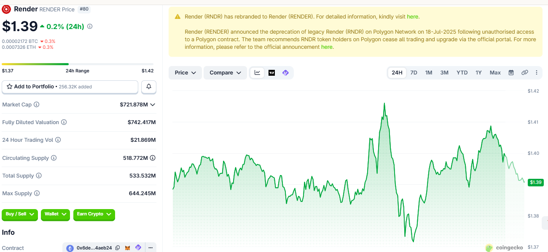Open the Contract row three-dots menu
This screenshot has height=252, width=548.
tap(150, 248)
